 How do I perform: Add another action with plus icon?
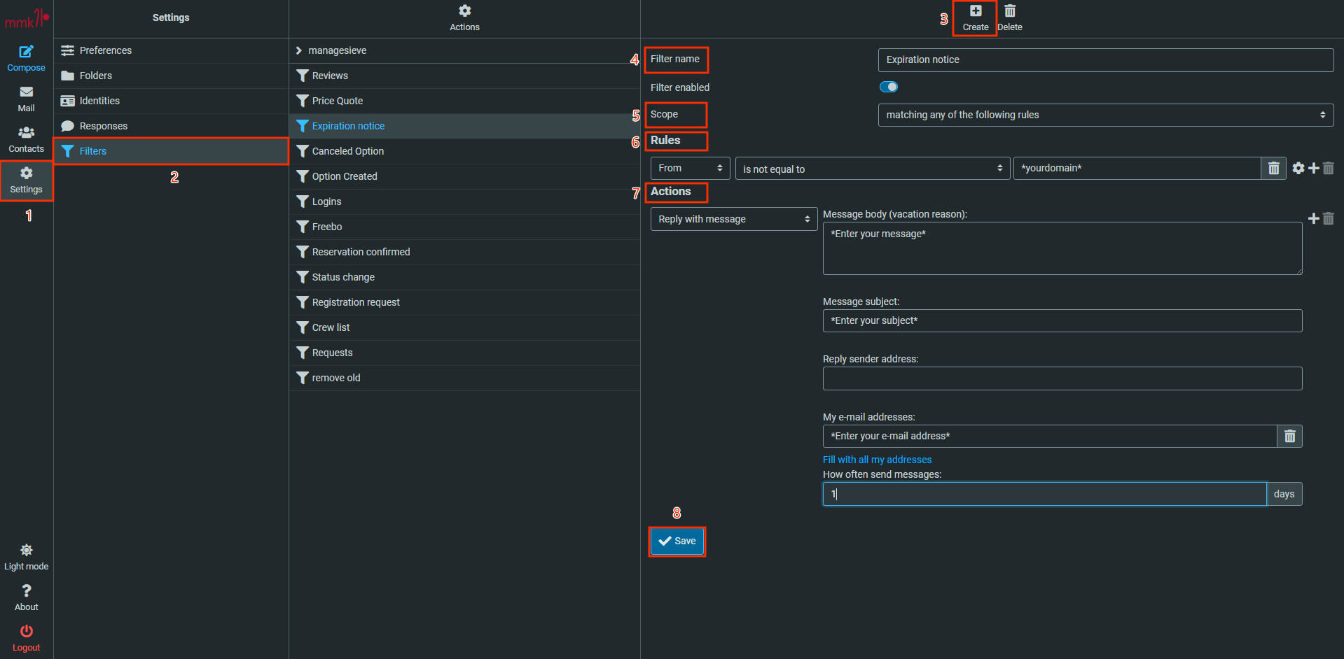(x=1313, y=218)
